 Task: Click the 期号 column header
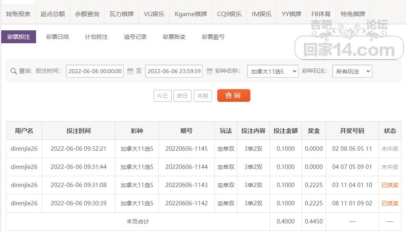coord(186,131)
